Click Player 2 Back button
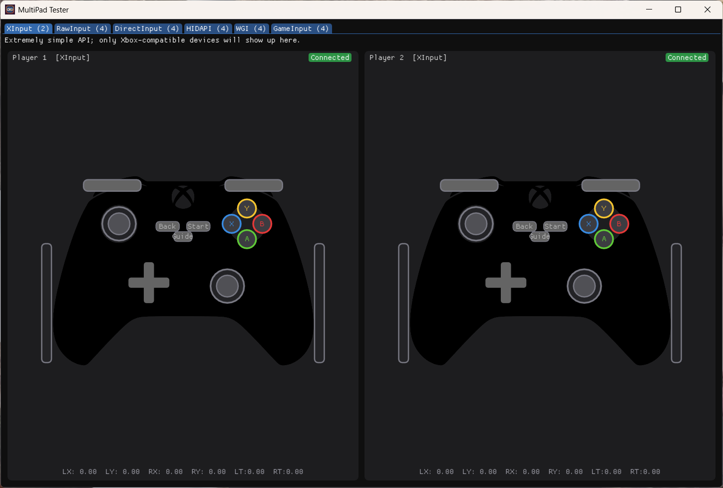 tap(524, 226)
